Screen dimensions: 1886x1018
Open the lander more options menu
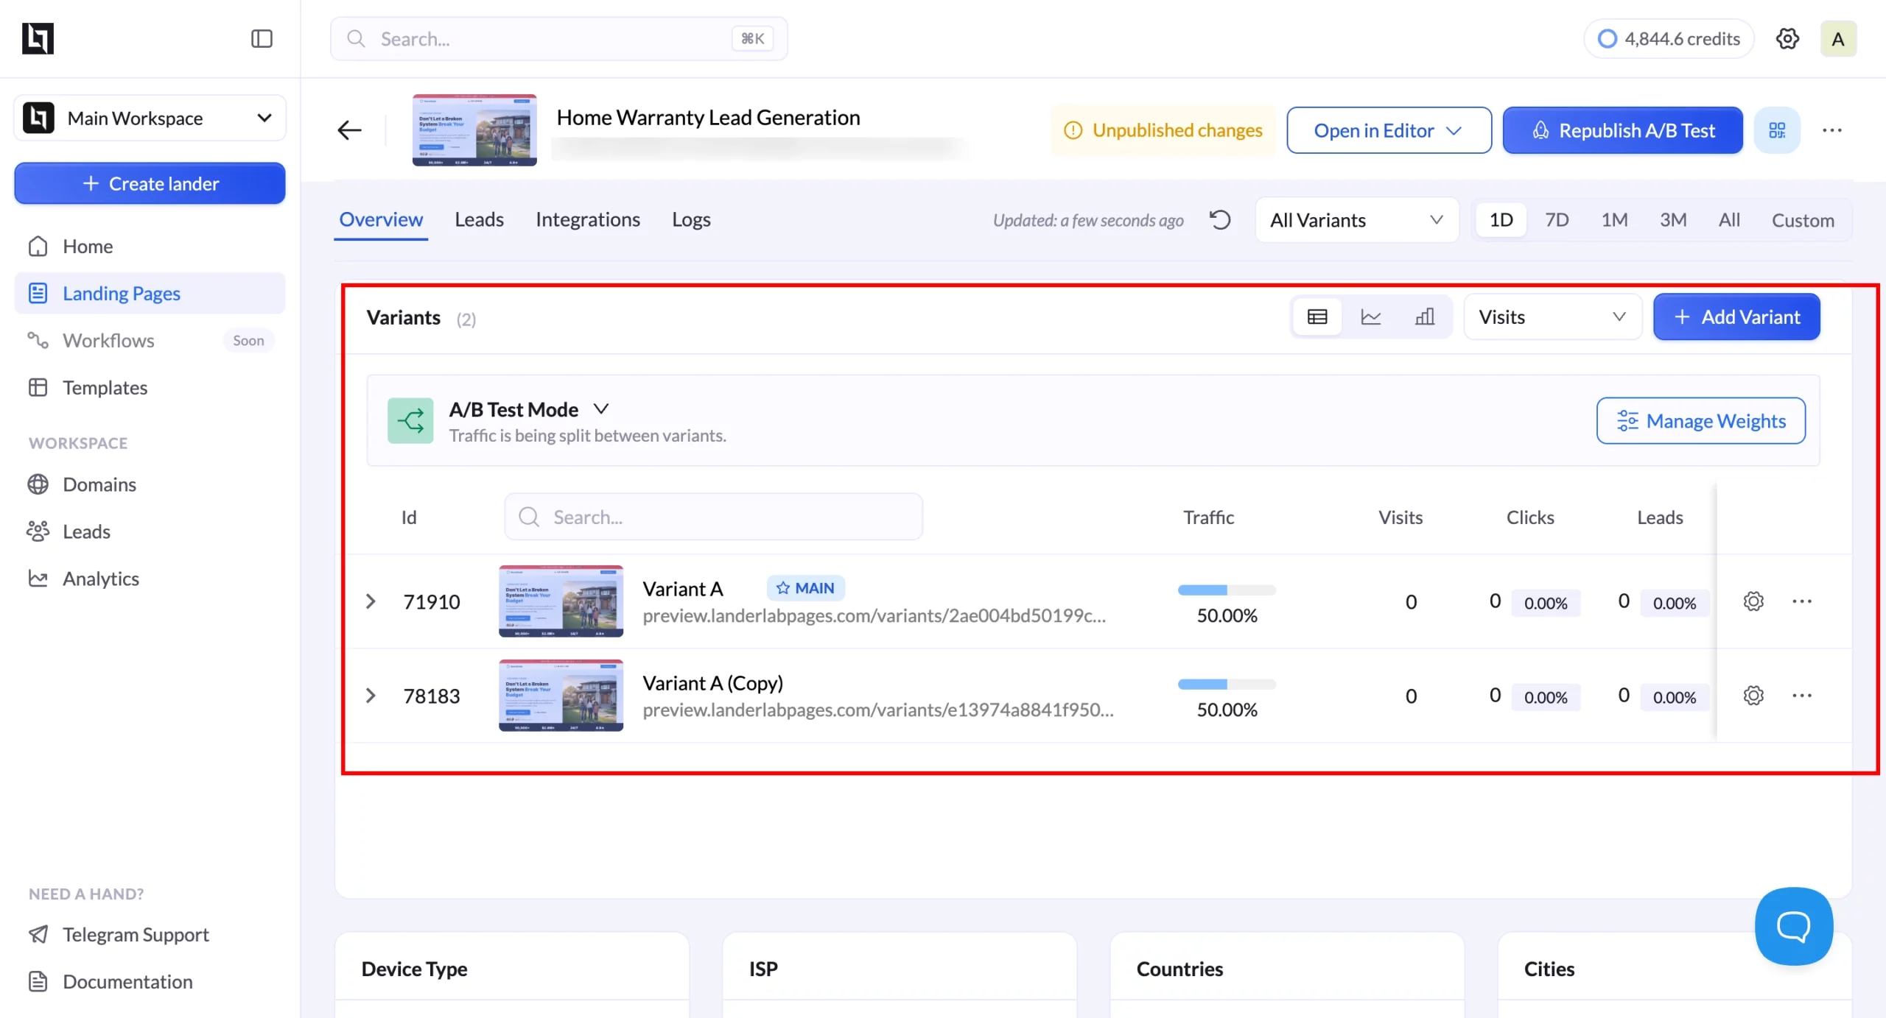[1832, 130]
